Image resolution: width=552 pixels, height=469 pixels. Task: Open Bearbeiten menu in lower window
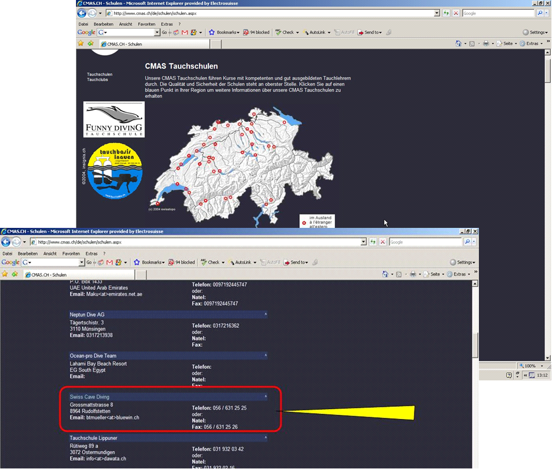[28, 254]
